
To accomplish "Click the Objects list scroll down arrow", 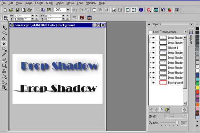I will tap(185, 103).
